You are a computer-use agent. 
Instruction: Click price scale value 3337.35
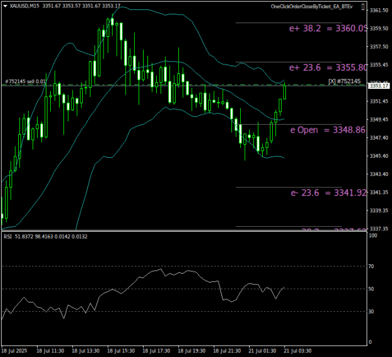[x=379, y=229]
